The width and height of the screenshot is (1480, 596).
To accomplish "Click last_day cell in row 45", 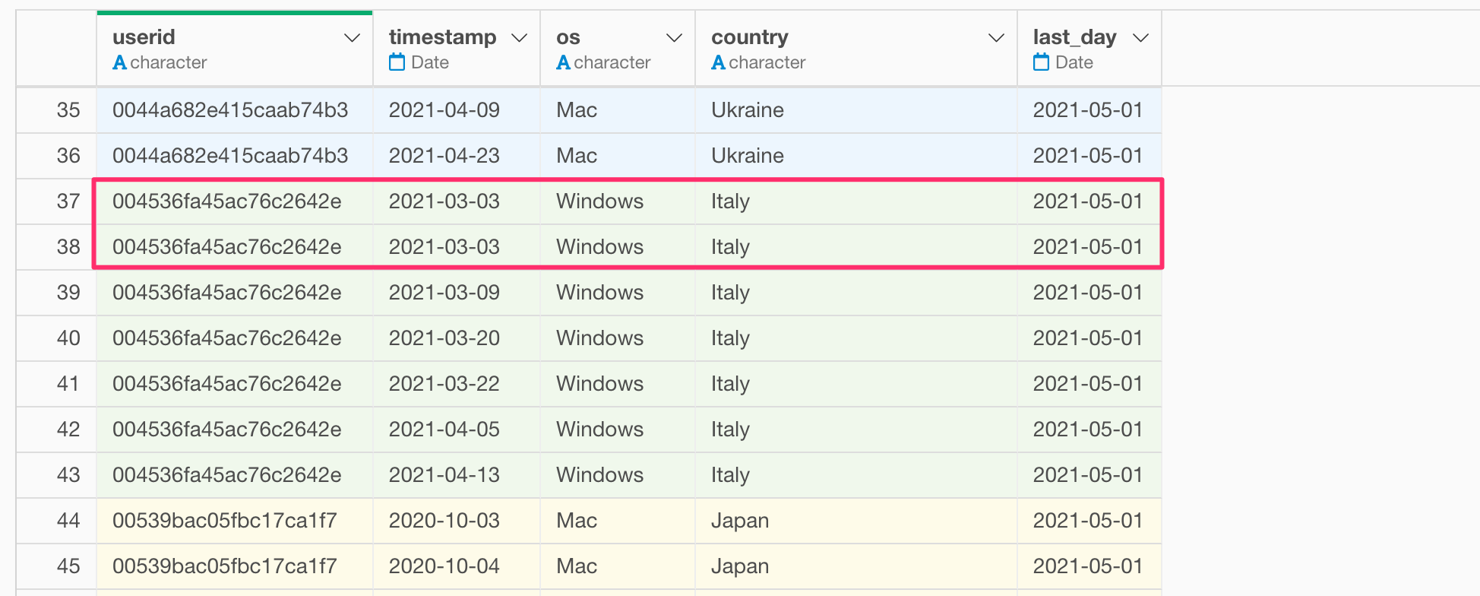I will pos(1089,566).
